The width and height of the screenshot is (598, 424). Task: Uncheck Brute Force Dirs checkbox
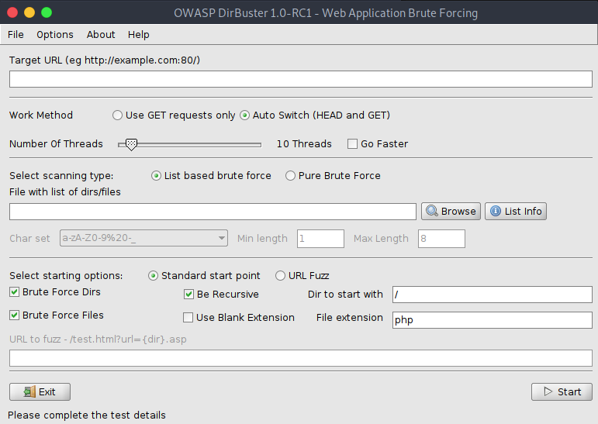(x=15, y=292)
